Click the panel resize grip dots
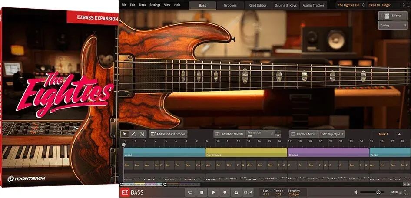The height and width of the screenshot is (198, 411). tap(265, 129)
